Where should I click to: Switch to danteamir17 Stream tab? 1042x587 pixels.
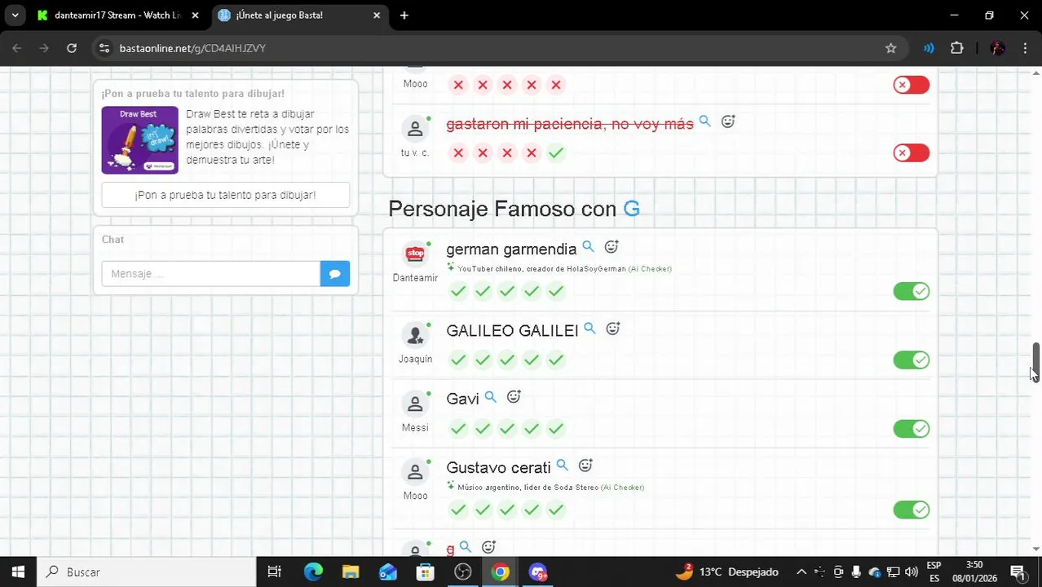[117, 15]
